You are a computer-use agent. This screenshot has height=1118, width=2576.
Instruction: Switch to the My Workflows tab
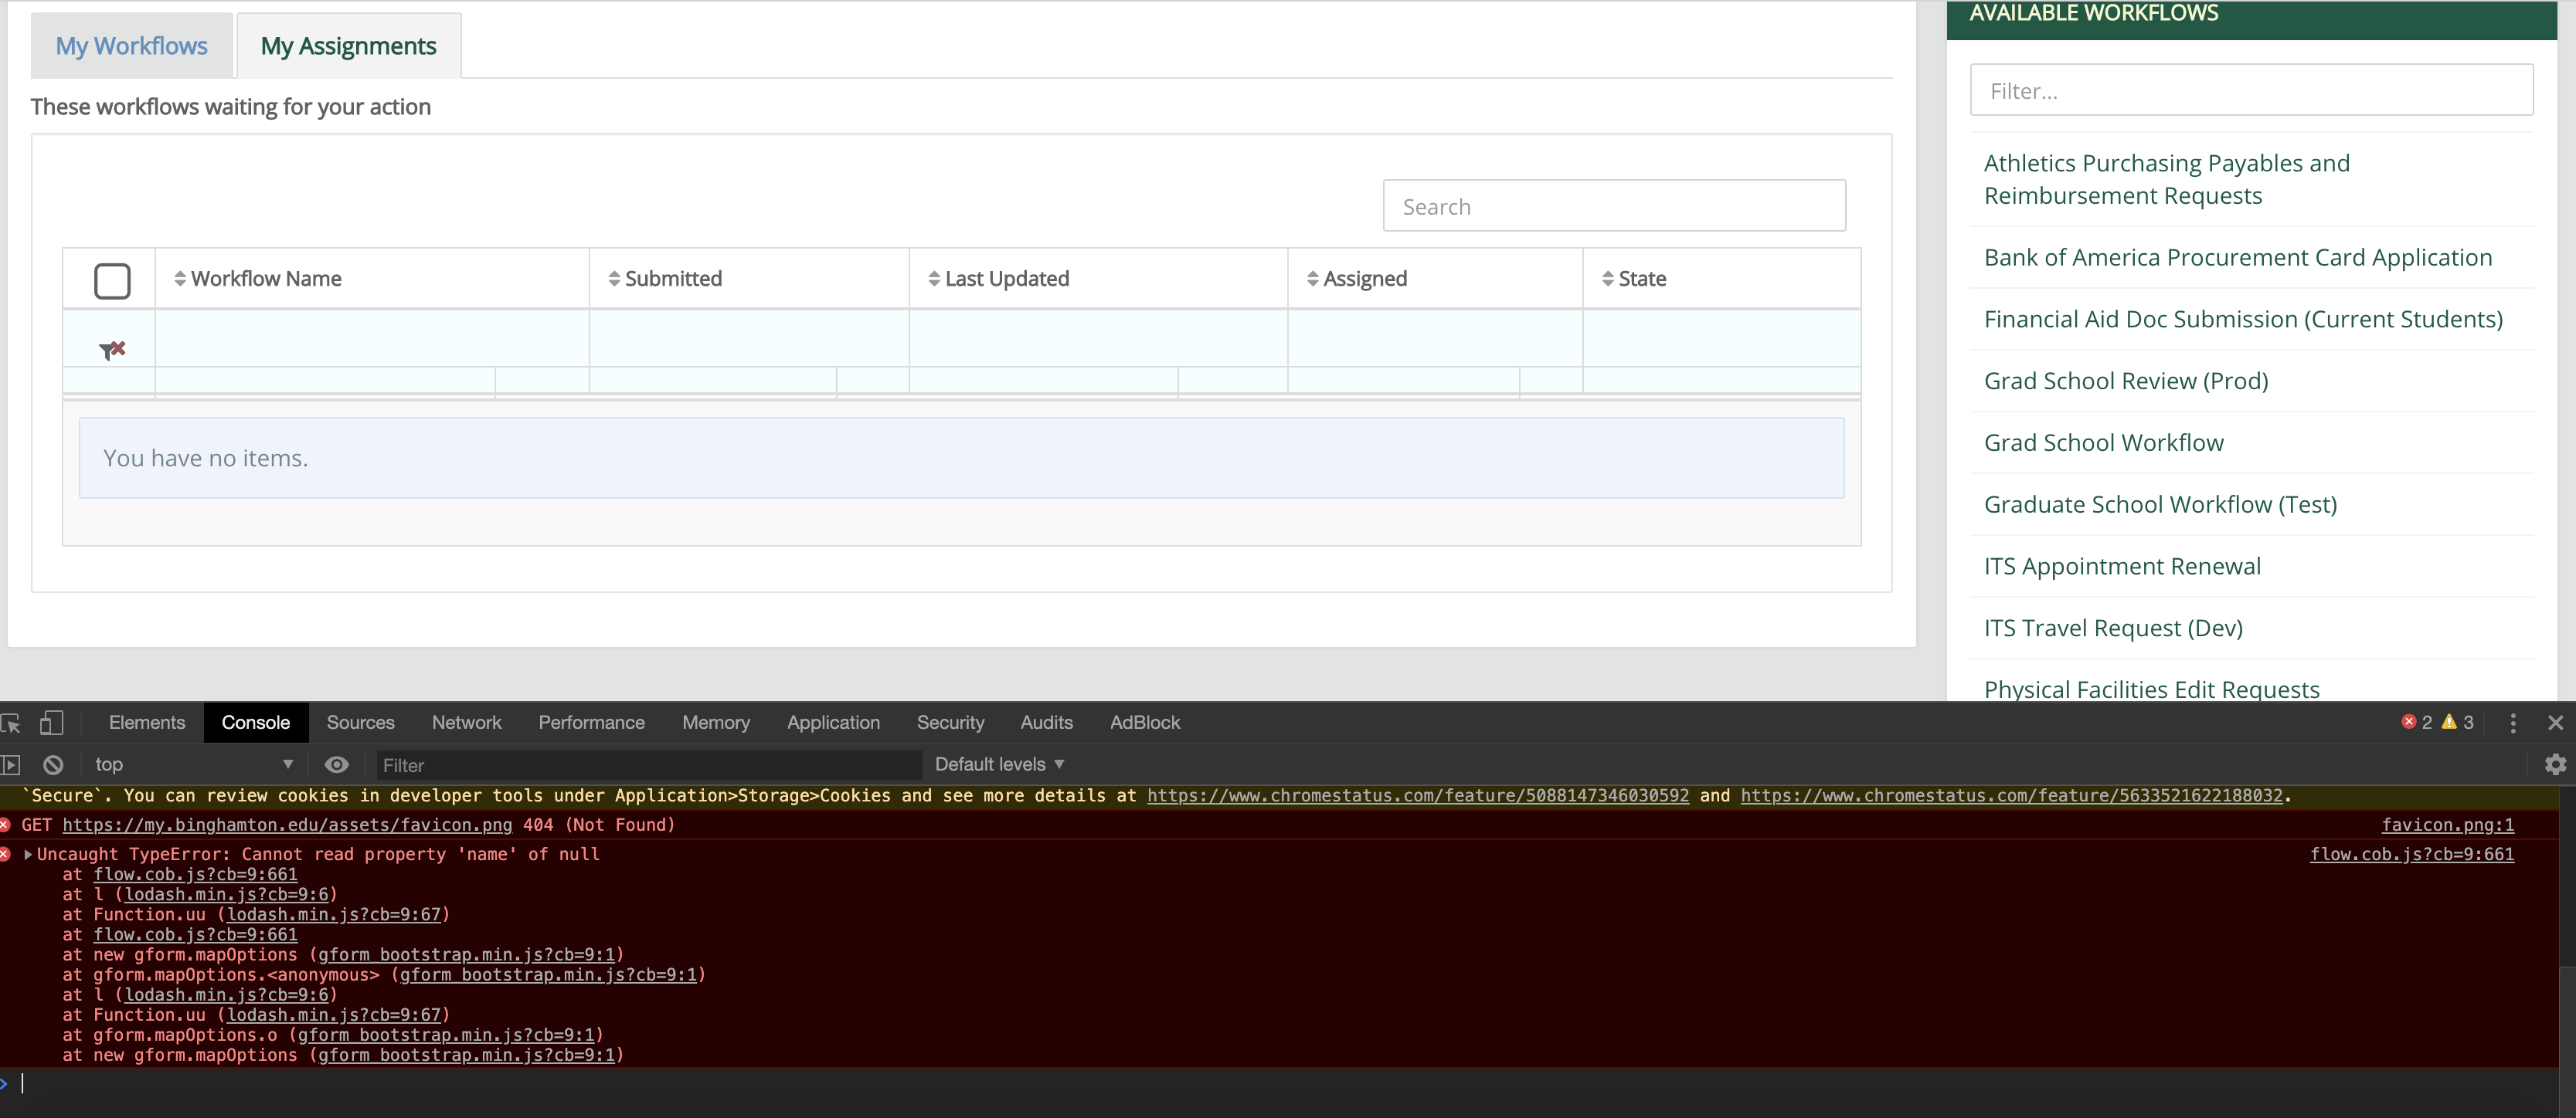(131, 44)
